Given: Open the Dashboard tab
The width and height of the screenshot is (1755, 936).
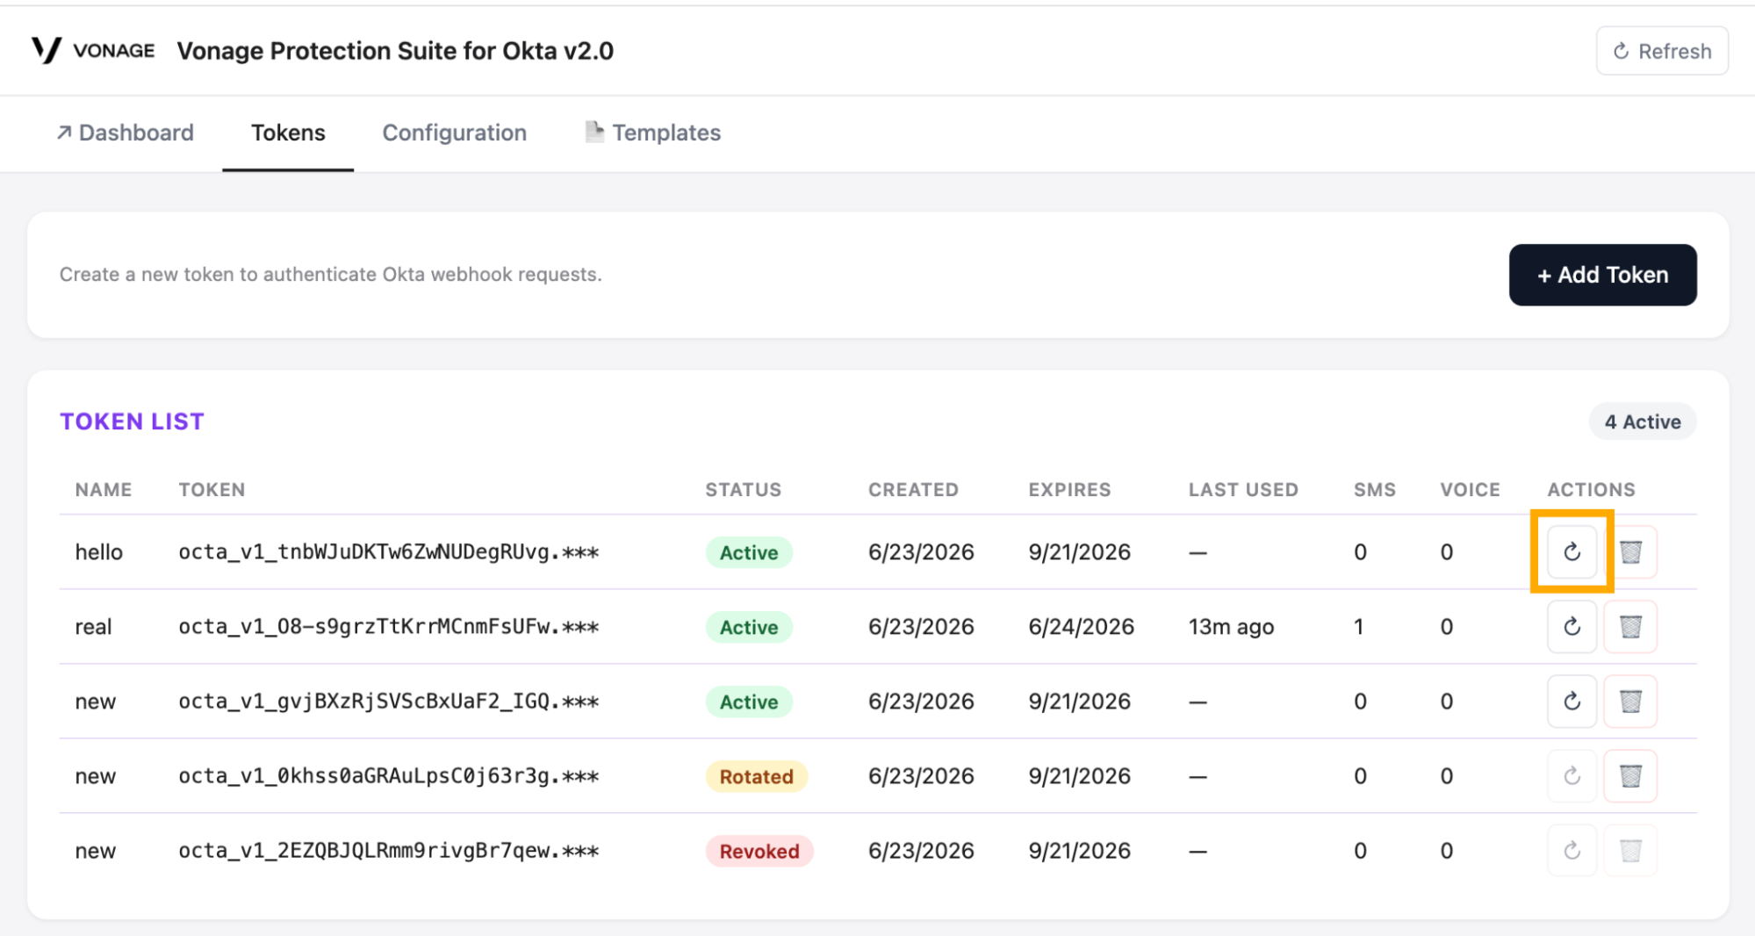Looking at the screenshot, I should point(125,133).
